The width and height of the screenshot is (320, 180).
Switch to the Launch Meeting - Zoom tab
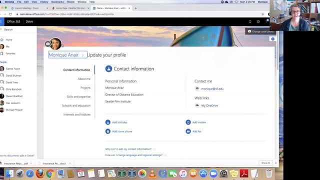coord(29,8)
